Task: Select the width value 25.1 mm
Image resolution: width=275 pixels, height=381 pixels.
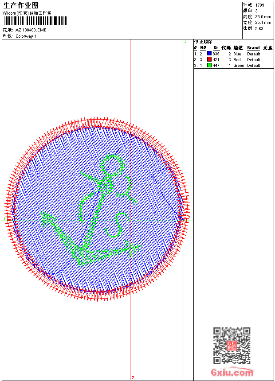Action: [263, 23]
